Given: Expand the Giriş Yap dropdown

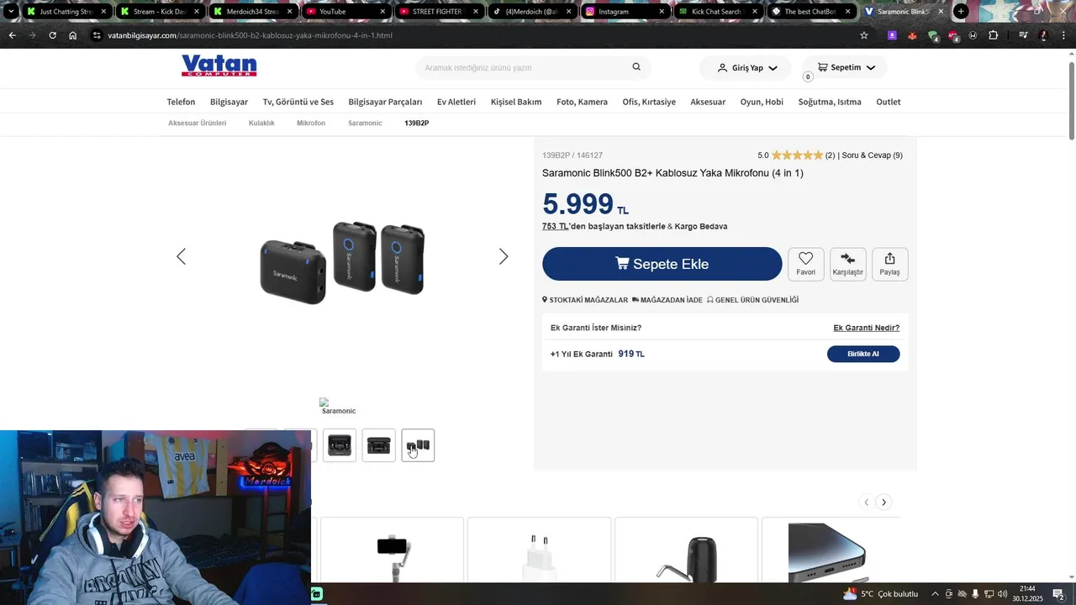Looking at the screenshot, I should pyautogui.click(x=747, y=68).
